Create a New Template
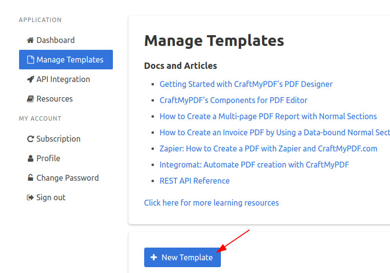390x273 pixels. pyautogui.click(x=182, y=257)
